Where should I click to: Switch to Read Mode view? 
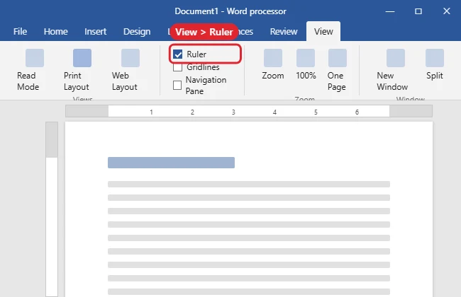pyautogui.click(x=29, y=70)
